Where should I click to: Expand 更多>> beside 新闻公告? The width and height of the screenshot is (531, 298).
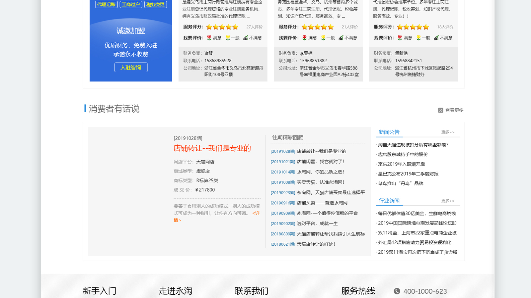(448, 132)
